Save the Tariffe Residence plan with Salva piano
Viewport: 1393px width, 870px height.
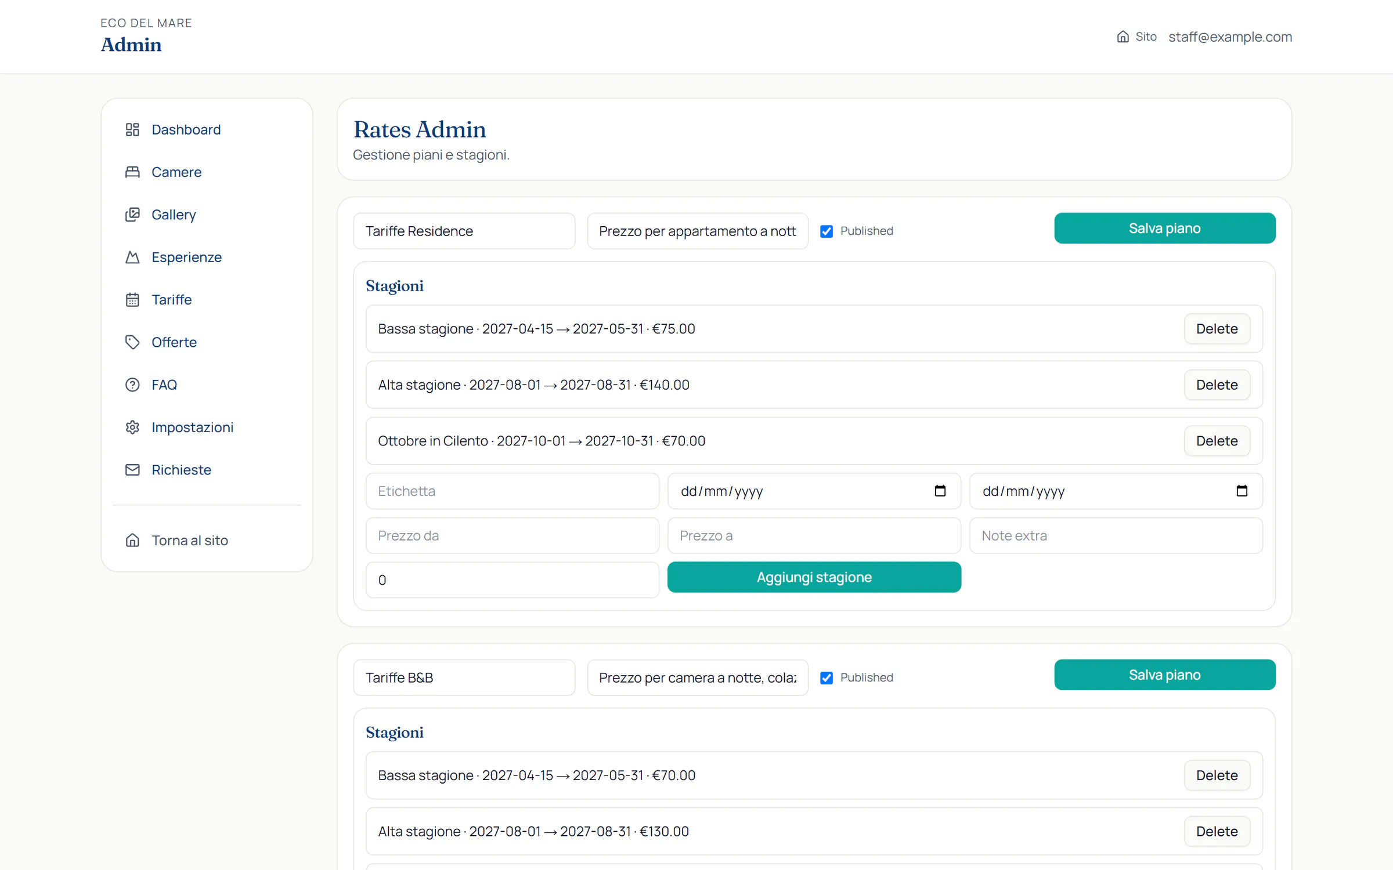[x=1164, y=228]
